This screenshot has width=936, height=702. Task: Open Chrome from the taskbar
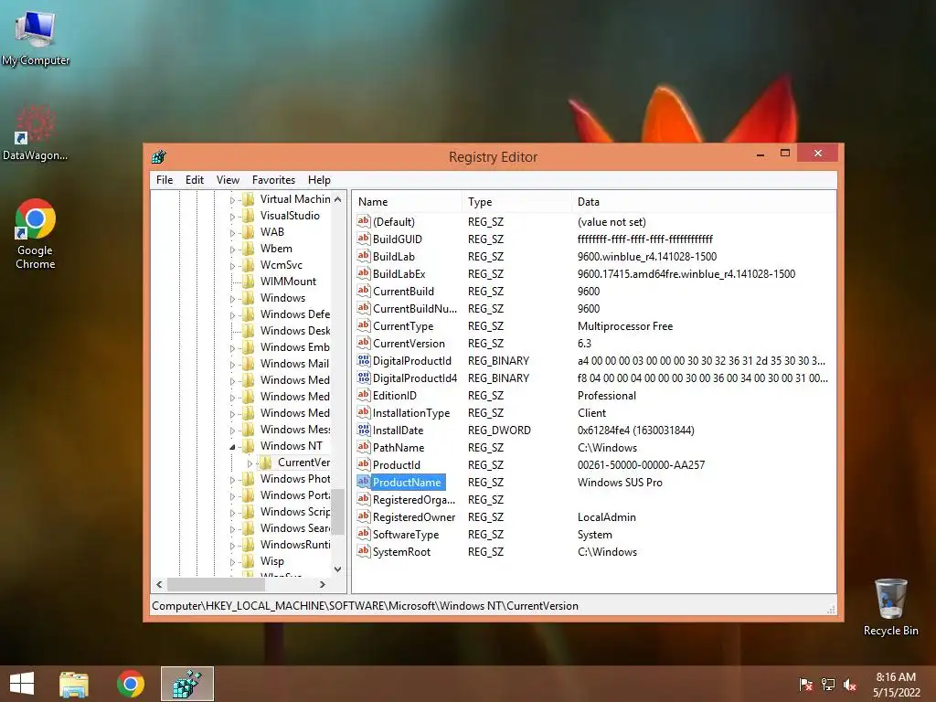[x=130, y=684]
